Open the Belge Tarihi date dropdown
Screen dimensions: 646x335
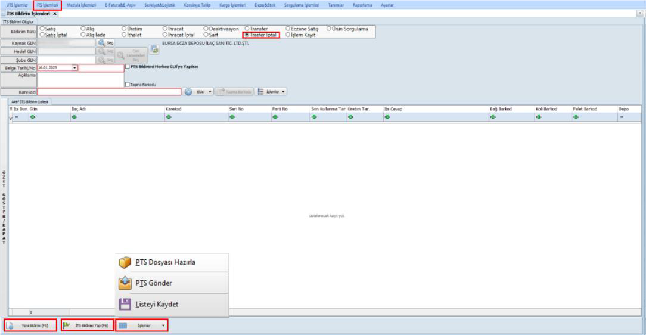click(74, 67)
